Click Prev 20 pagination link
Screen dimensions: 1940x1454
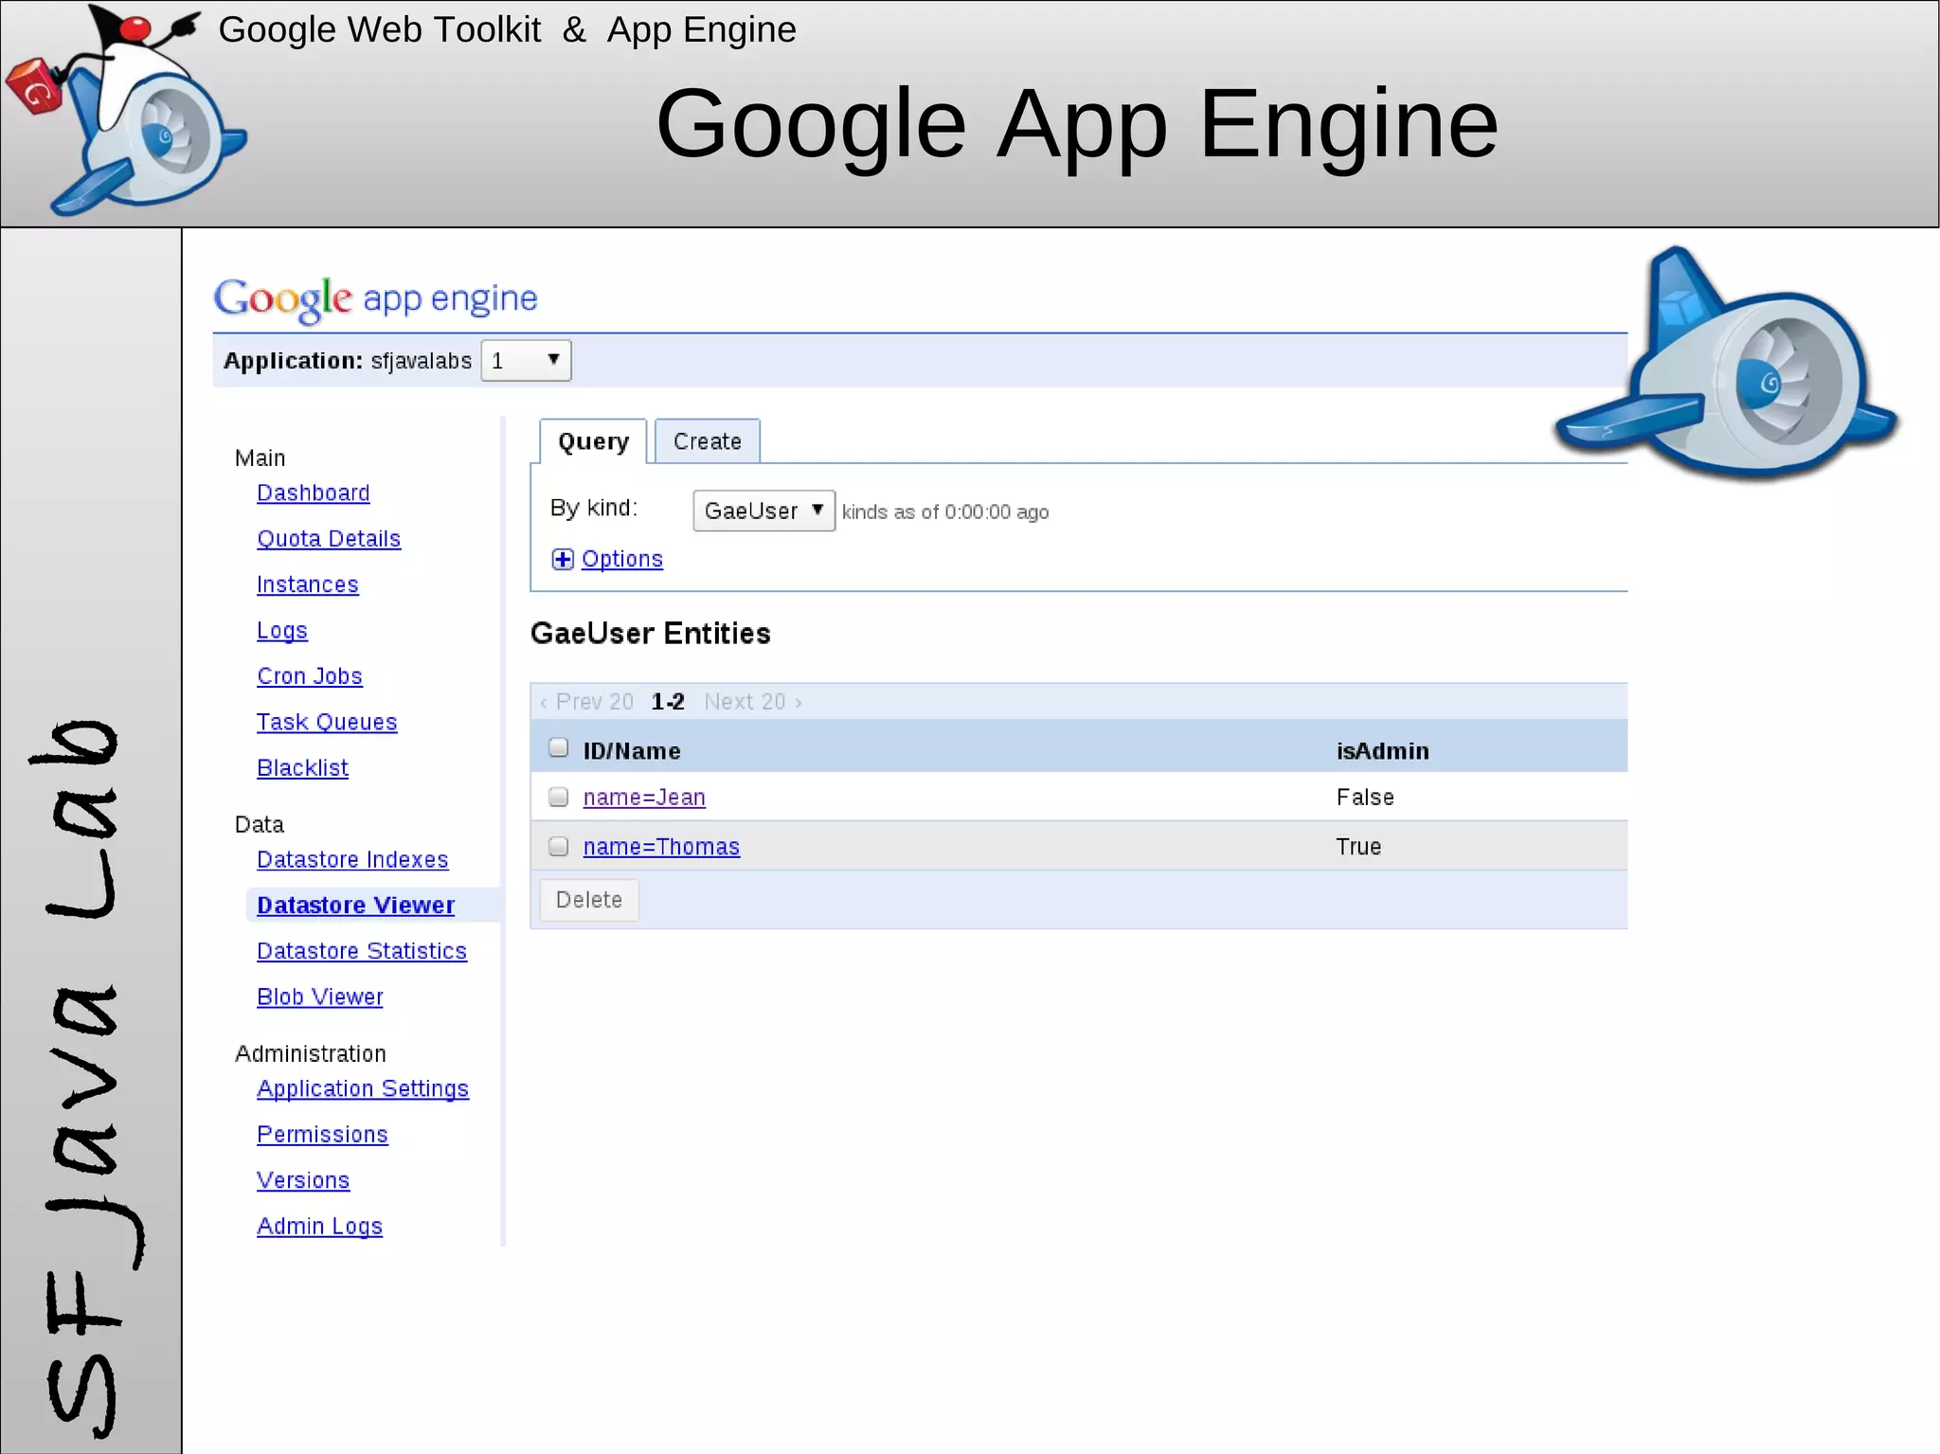point(586,702)
